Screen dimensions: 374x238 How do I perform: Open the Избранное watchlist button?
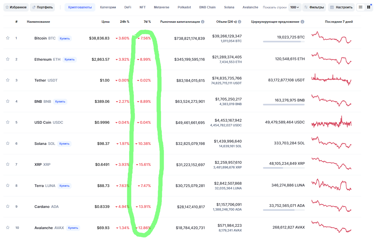click(16, 7)
